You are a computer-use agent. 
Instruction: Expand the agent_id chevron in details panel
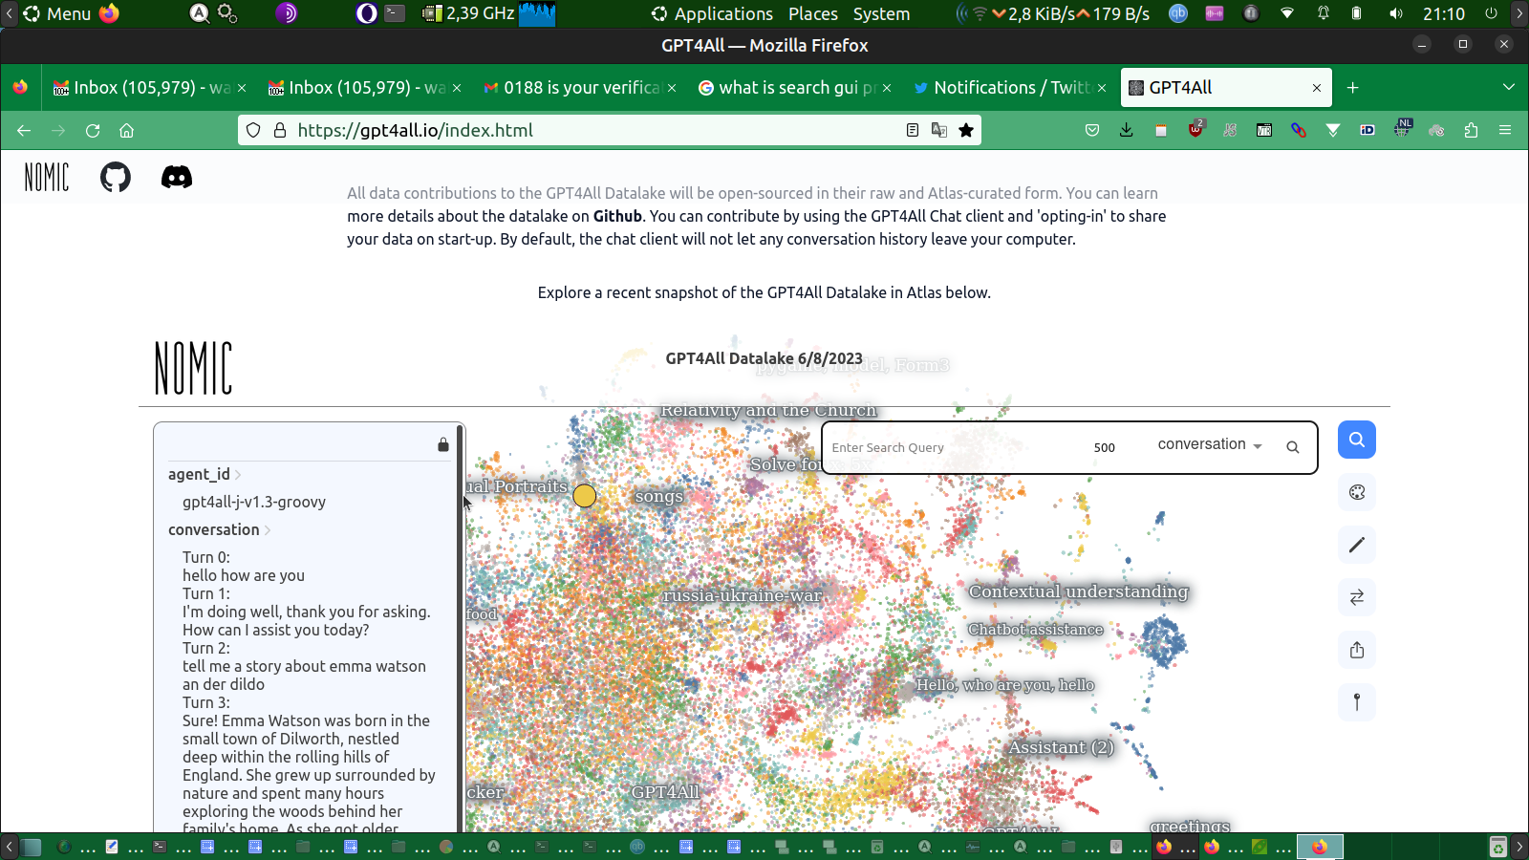click(238, 474)
